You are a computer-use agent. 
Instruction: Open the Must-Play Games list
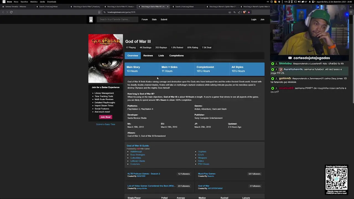click(x=207, y=174)
